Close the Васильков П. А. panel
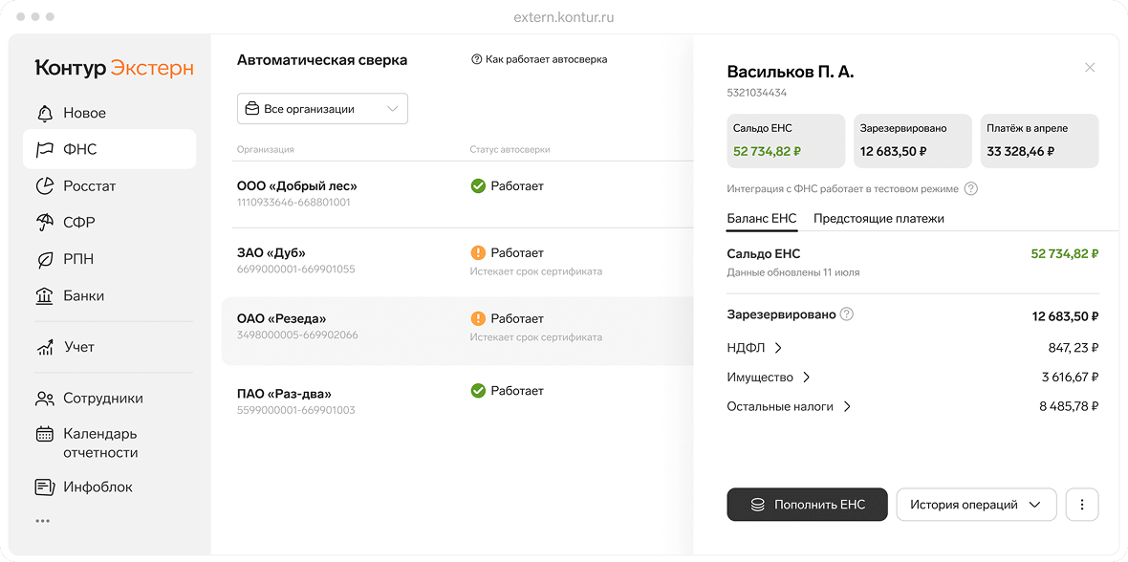This screenshot has height=562, width=1128. coord(1090,67)
